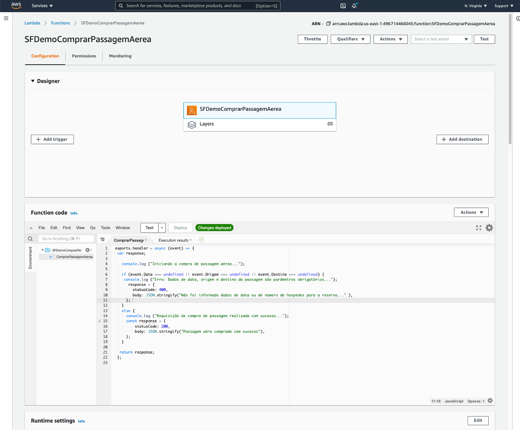The height and width of the screenshot is (430, 520).
Task: Click the search magnifier in the editor sidebar
Action: coord(30,239)
